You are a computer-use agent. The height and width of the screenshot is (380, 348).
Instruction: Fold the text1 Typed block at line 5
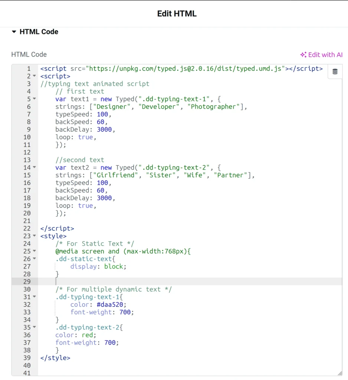coord(35,99)
